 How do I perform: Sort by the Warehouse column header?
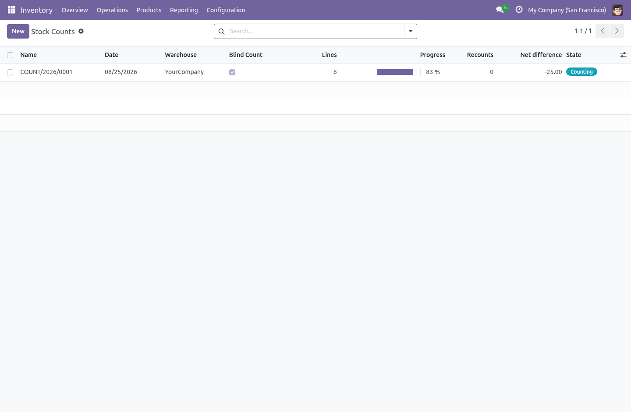181,55
